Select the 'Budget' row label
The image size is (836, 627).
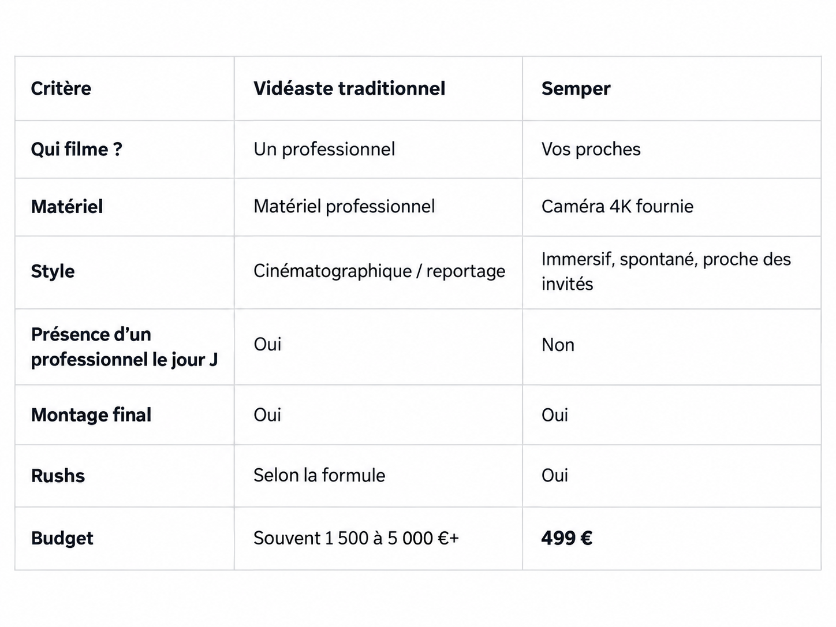click(x=62, y=539)
